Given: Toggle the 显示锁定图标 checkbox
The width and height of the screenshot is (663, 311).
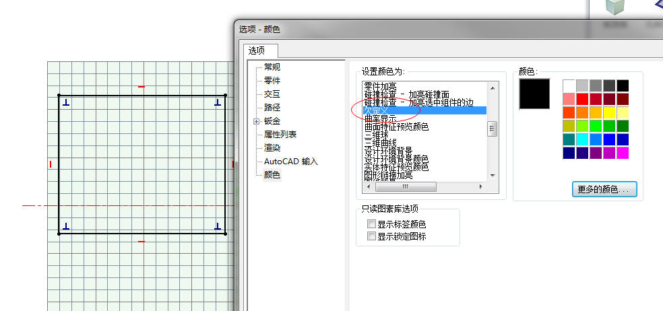Looking at the screenshot, I should click(x=371, y=236).
